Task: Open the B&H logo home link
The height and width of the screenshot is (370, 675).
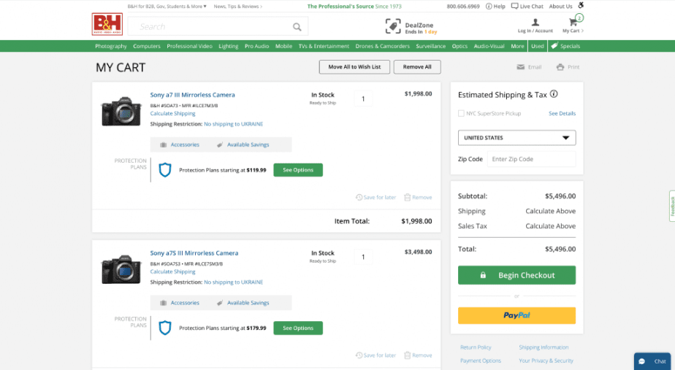Action: click(107, 24)
